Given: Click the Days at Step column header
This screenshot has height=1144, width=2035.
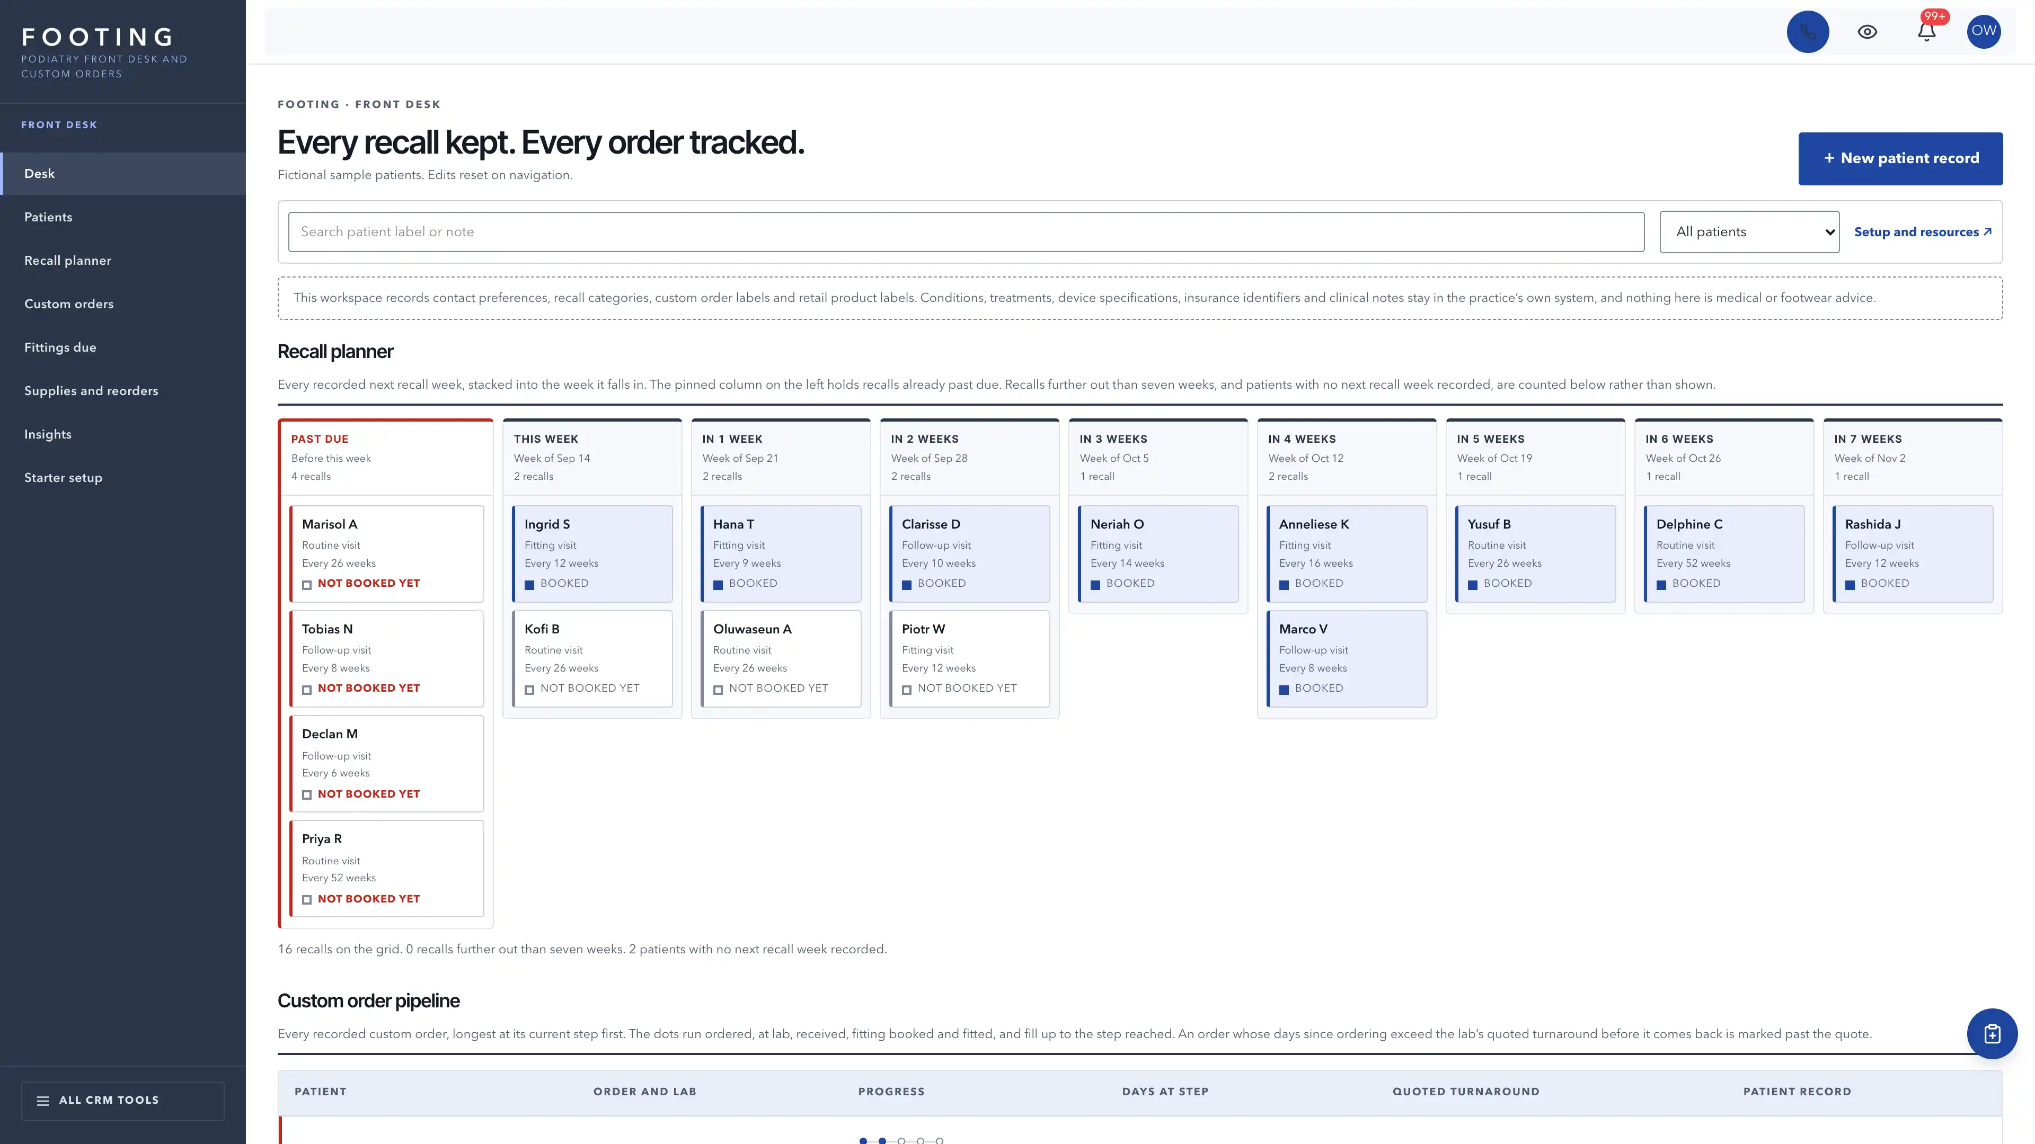Looking at the screenshot, I should (x=1165, y=1092).
